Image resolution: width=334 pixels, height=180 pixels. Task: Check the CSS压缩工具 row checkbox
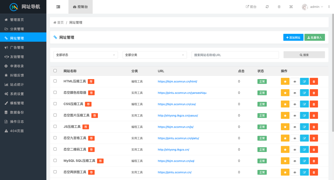[55, 104]
